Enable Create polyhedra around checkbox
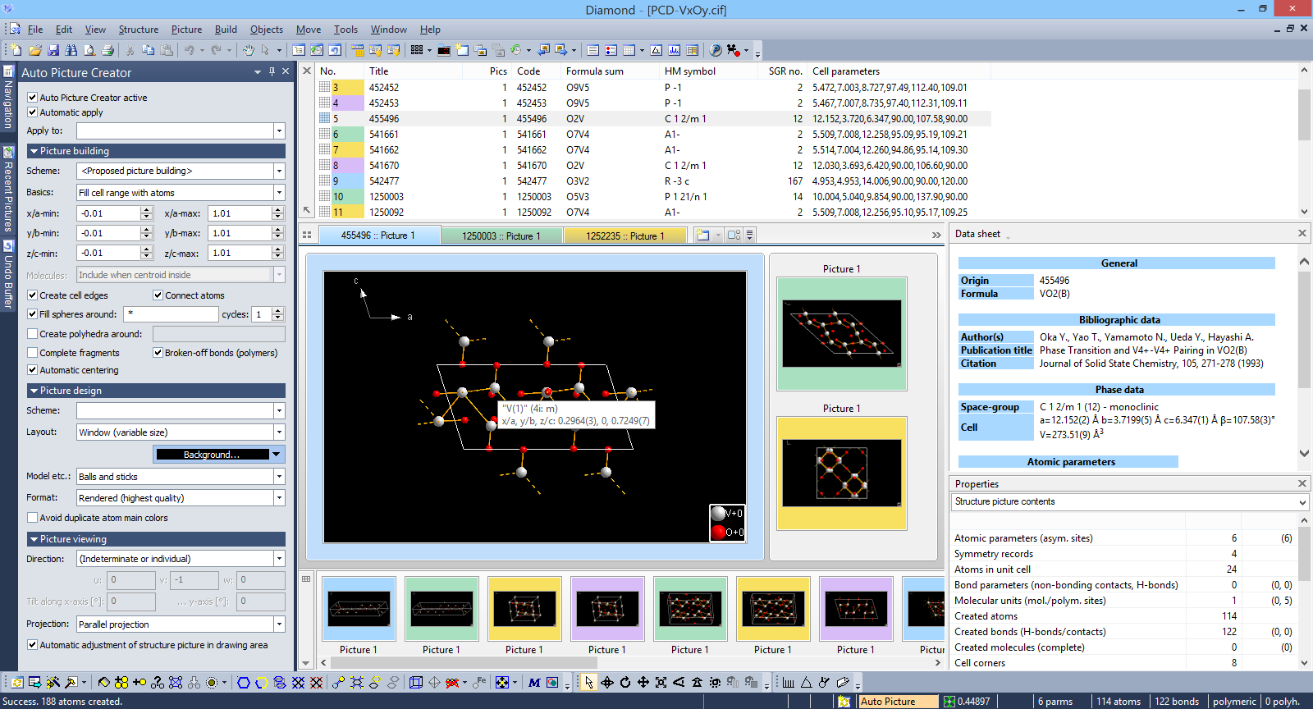The width and height of the screenshot is (1313, 709). click(33, 334)
